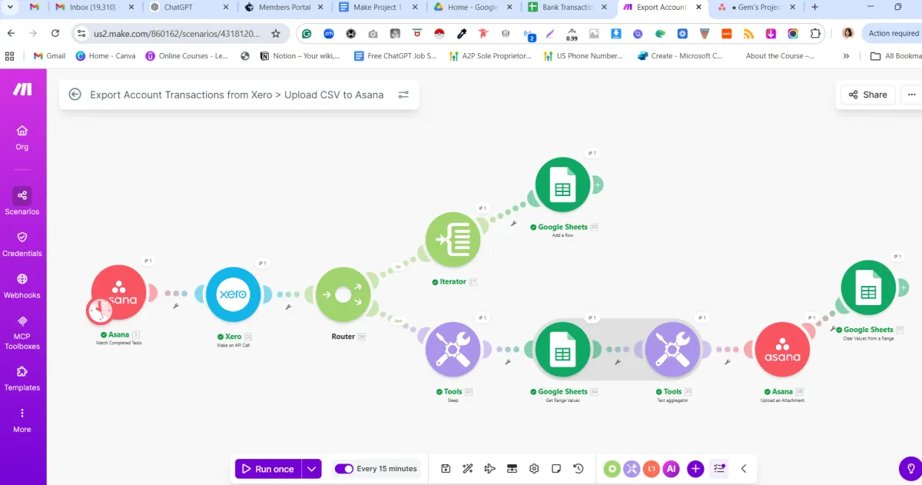The width and height of the screenshot is (922, 485).
Task: Open Scenarios in the left sidebar
Action: [22, 202]
